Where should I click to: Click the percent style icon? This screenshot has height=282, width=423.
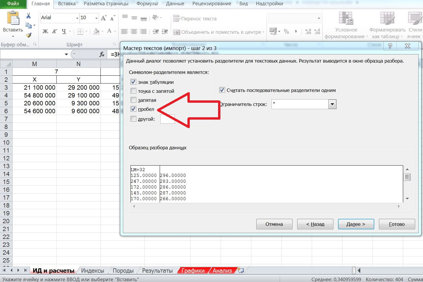(x=286, y=31)
